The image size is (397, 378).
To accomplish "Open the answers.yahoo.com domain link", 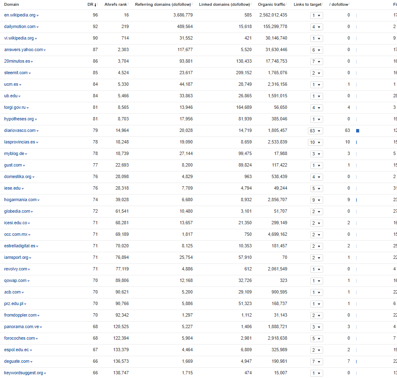I will (x=23, y=50).
